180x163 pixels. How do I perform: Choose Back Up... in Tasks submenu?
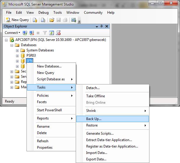tap(112, 119)
